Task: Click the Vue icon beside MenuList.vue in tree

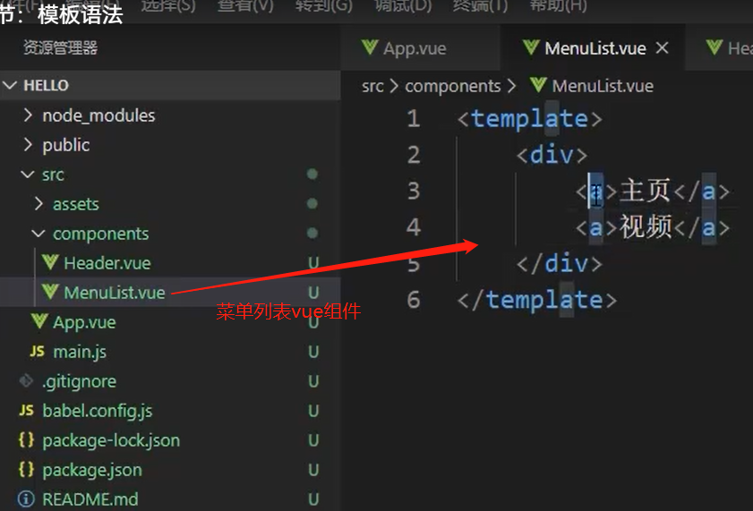Action: [x=50, y=292]
